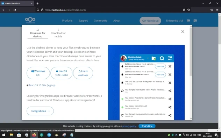Dismiss first Carl Green notification X

pos(170,66)
